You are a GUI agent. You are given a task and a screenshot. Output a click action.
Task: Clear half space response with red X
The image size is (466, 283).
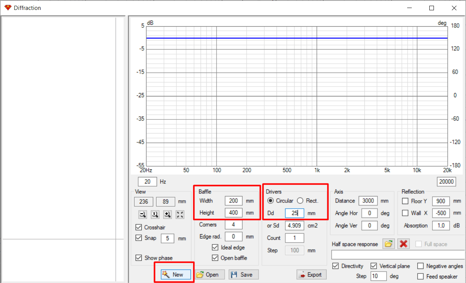403,244
